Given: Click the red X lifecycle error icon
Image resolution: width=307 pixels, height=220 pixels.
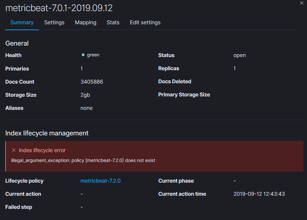Looking at the screenshot, I should 14,150.
